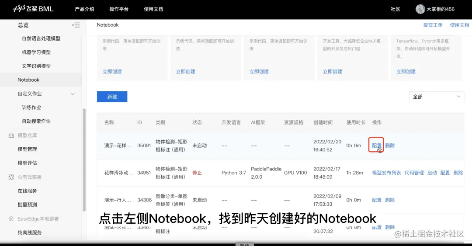This screenshot has height=246, width=472.
Task: Click the 使用时长 column header
Action: [356, 122]
